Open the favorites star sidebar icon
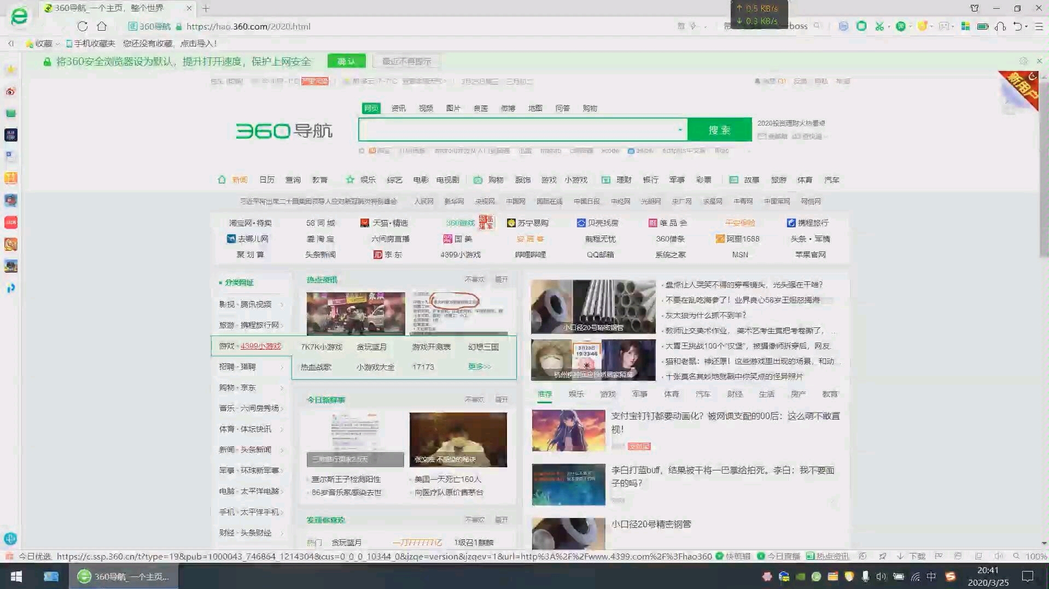The image size is (1049, 589). 11,69
